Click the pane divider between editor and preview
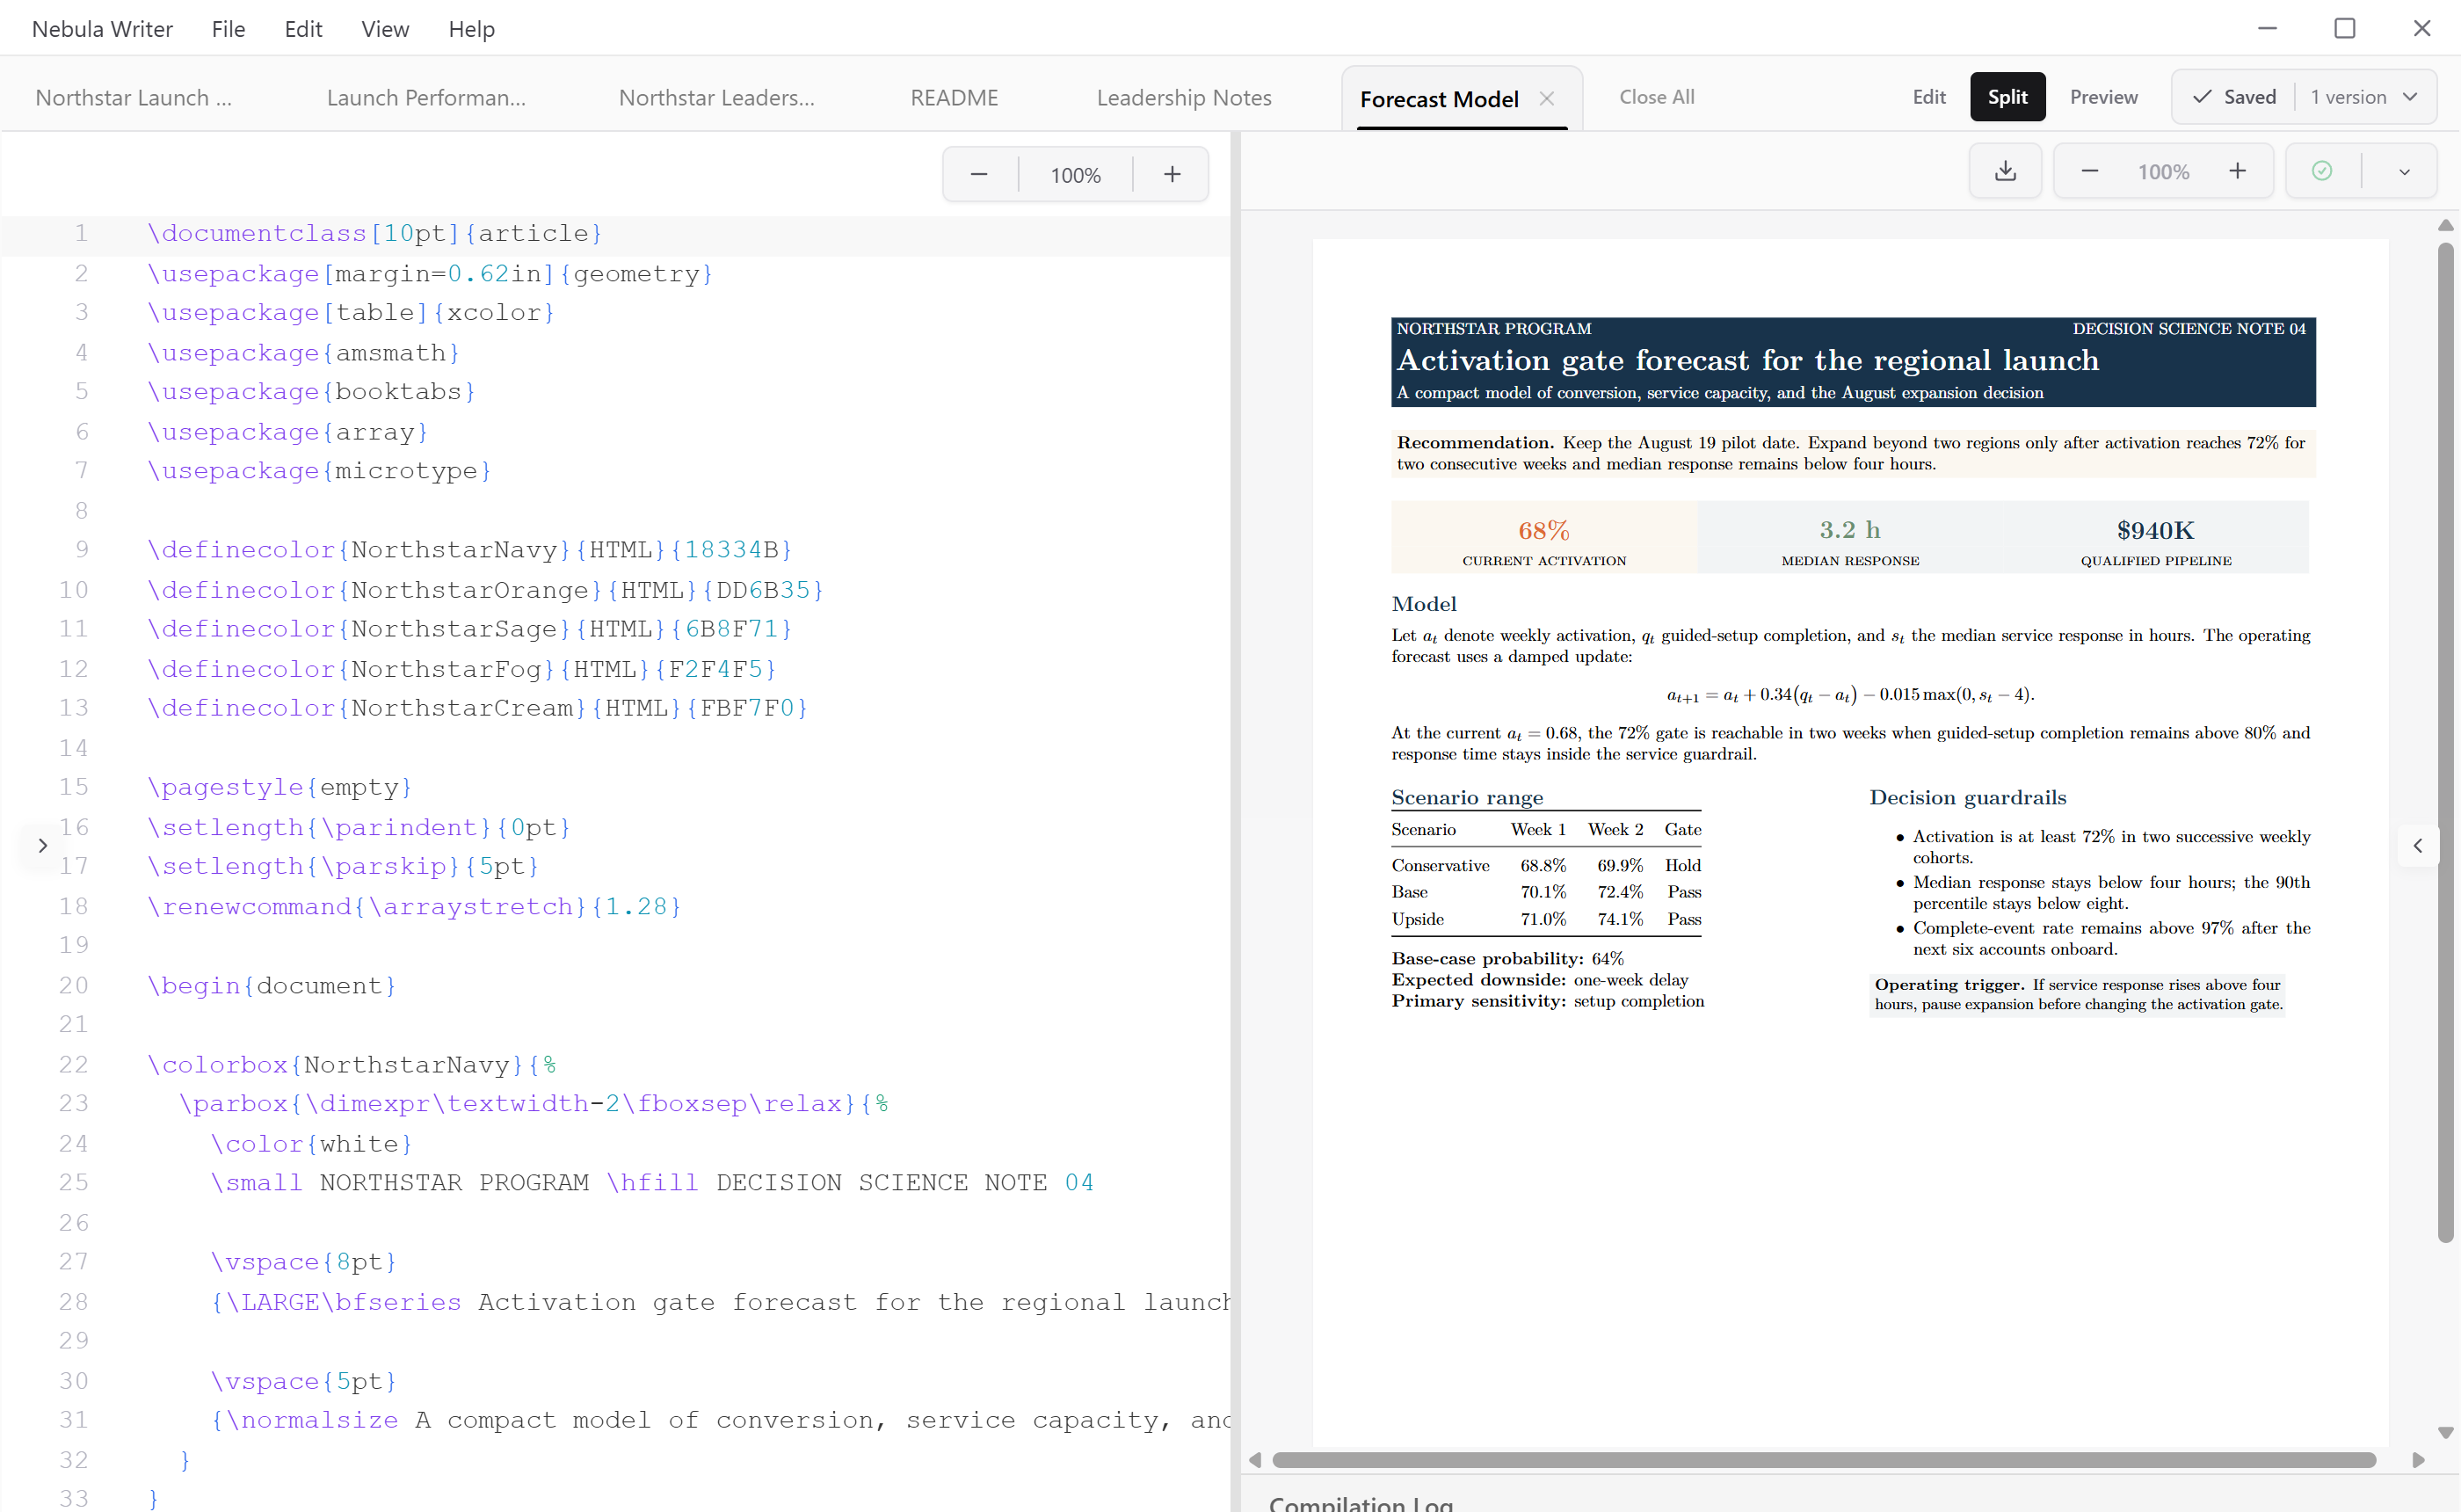 [1236, 820]
